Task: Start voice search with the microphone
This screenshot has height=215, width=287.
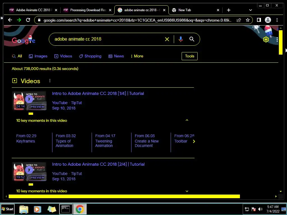Action: tap(181, 39)
